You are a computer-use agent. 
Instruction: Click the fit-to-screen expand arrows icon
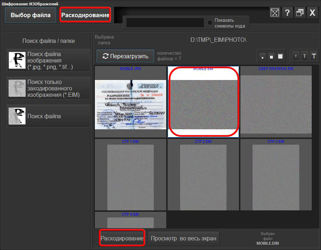(275, 13)
